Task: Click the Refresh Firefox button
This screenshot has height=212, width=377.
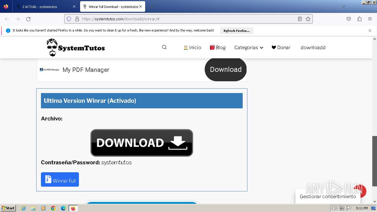Action: pos(237,31)
